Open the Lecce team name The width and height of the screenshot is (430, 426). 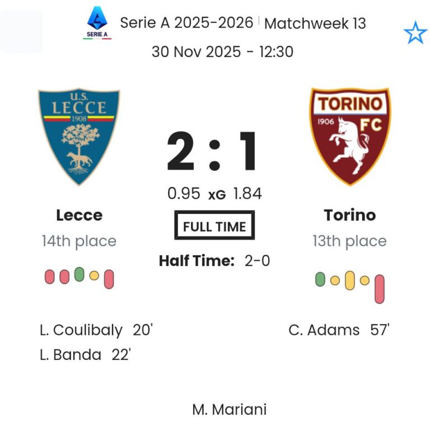(79, 215)
